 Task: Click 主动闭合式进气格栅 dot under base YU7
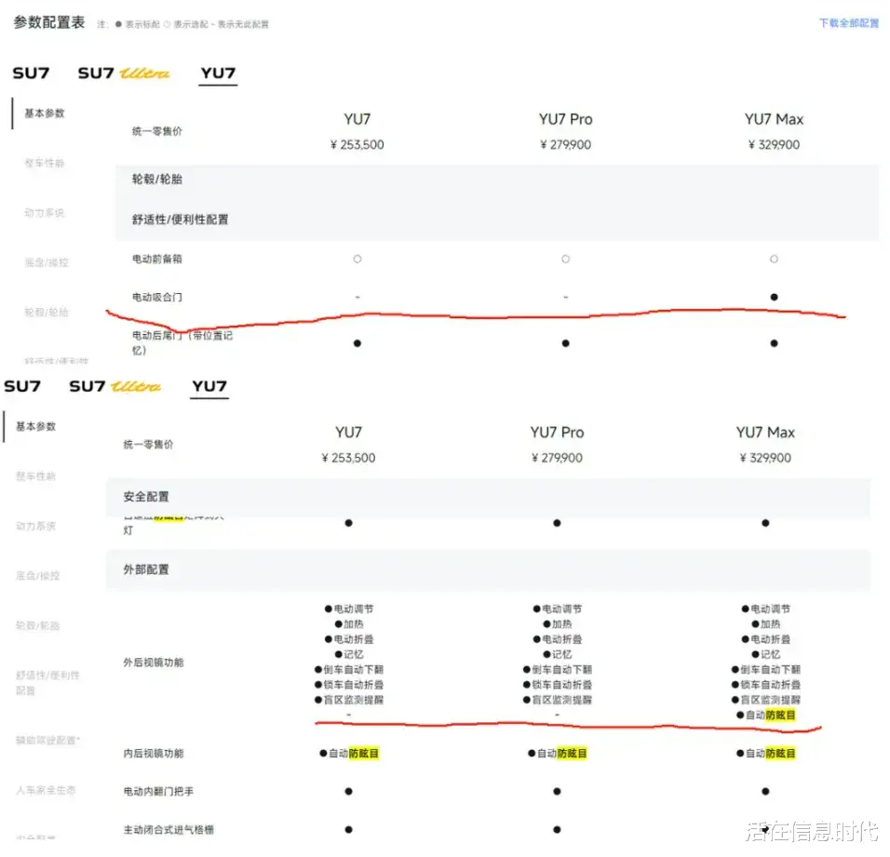pos(348,830)
